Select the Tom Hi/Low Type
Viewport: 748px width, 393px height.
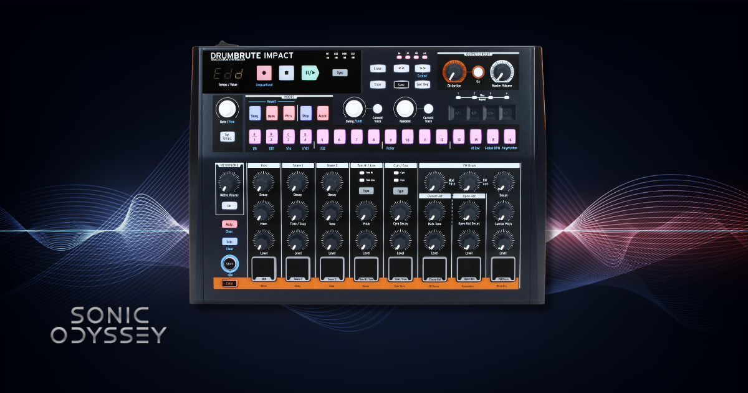coord(365,191)
